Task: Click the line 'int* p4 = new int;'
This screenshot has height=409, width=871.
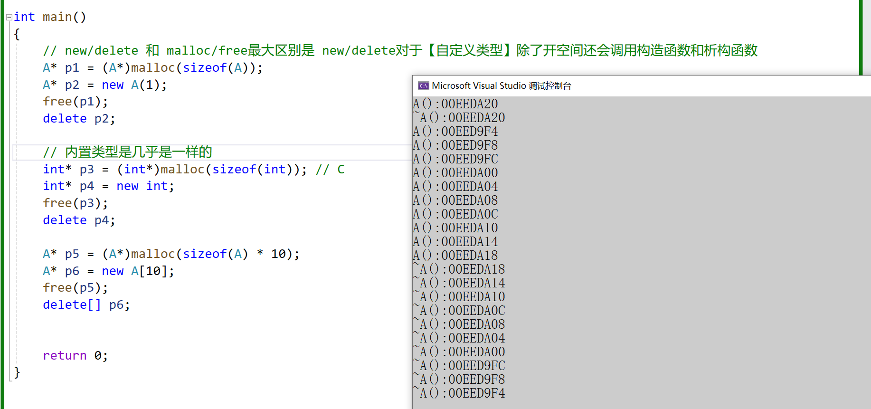Action: 109,186
